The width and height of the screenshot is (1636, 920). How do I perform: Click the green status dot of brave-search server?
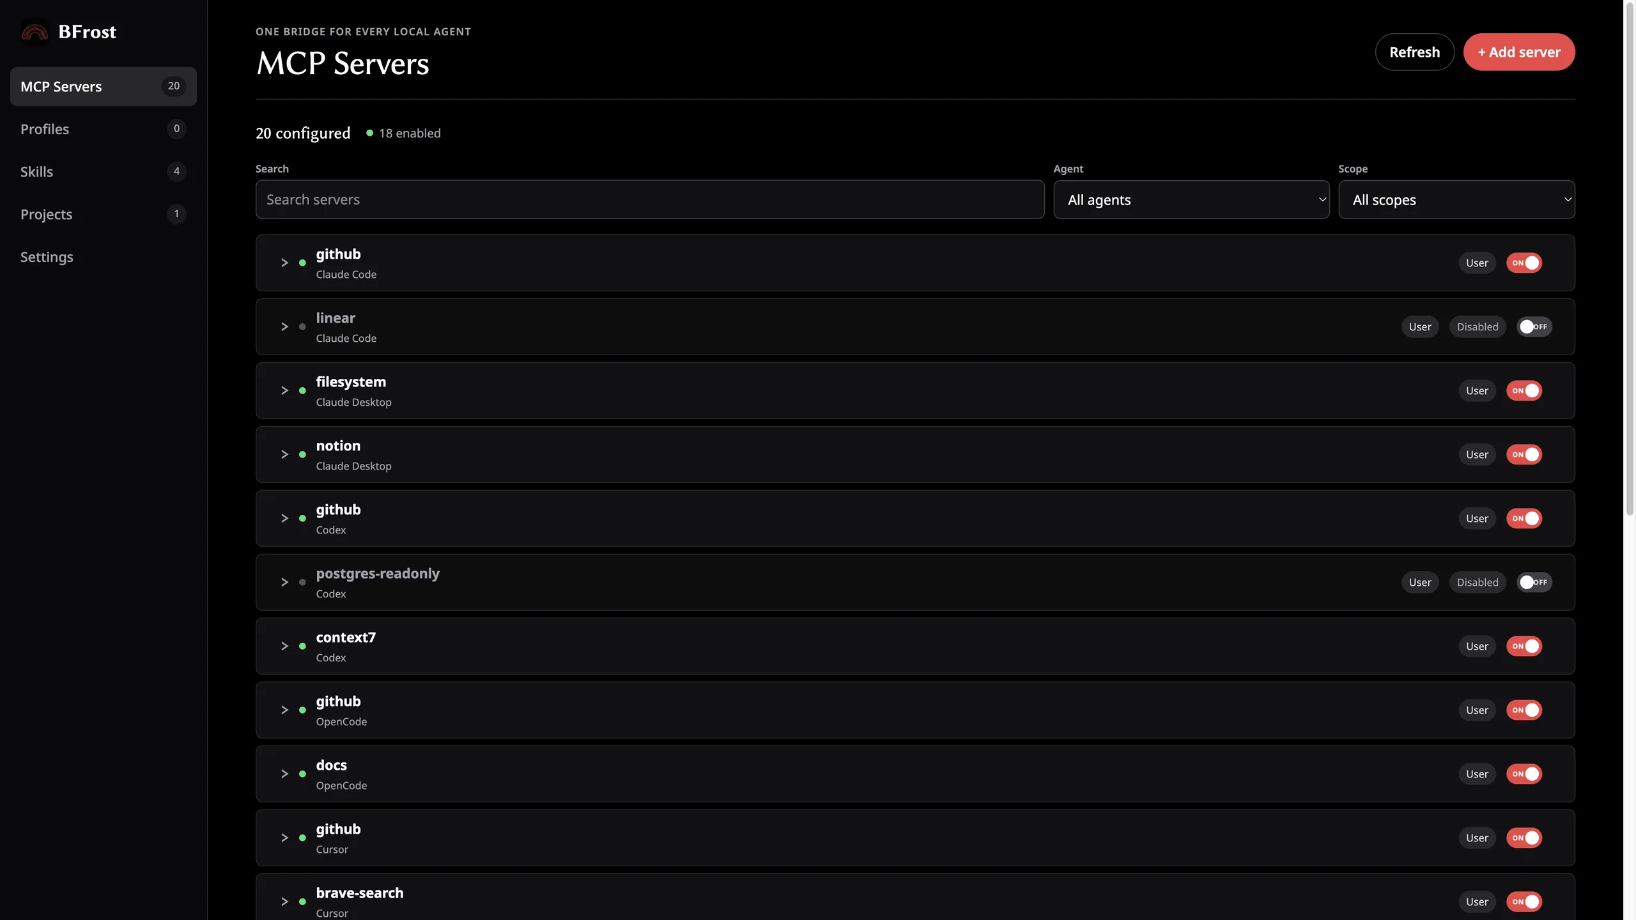click(x=302, y=902)
